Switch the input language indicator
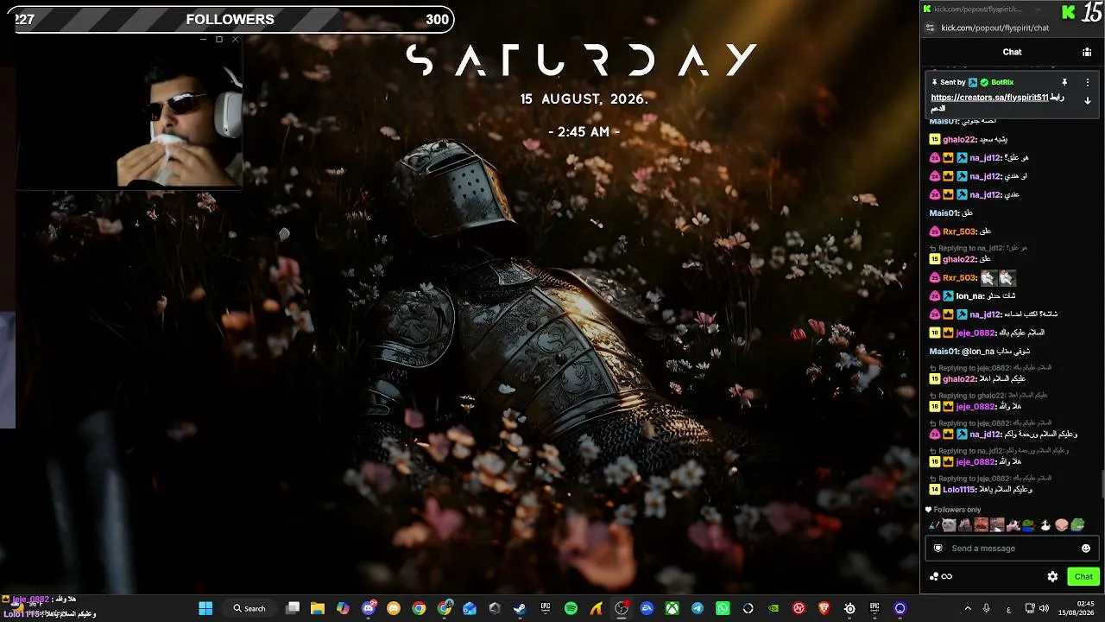Image resolution: width=1105 pixels, height=622 pixels. click(1009, 608)
